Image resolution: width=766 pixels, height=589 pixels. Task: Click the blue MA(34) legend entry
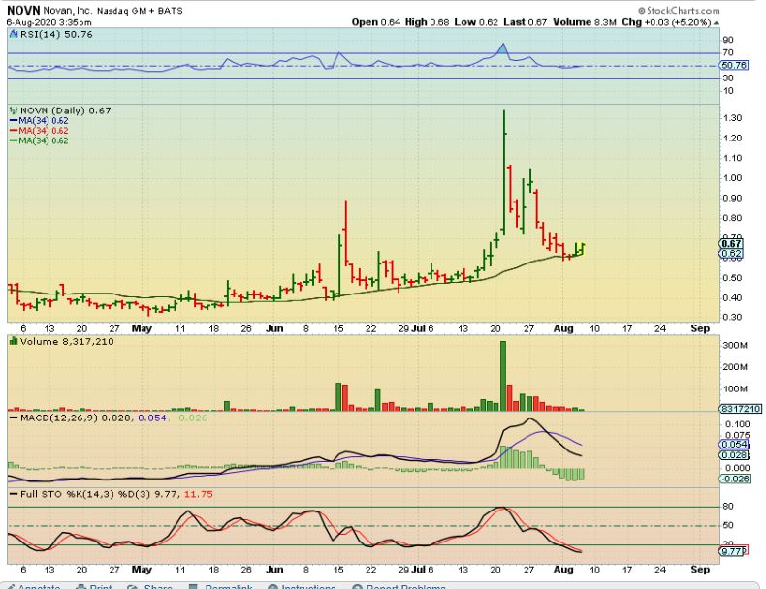tap(39, 120)
